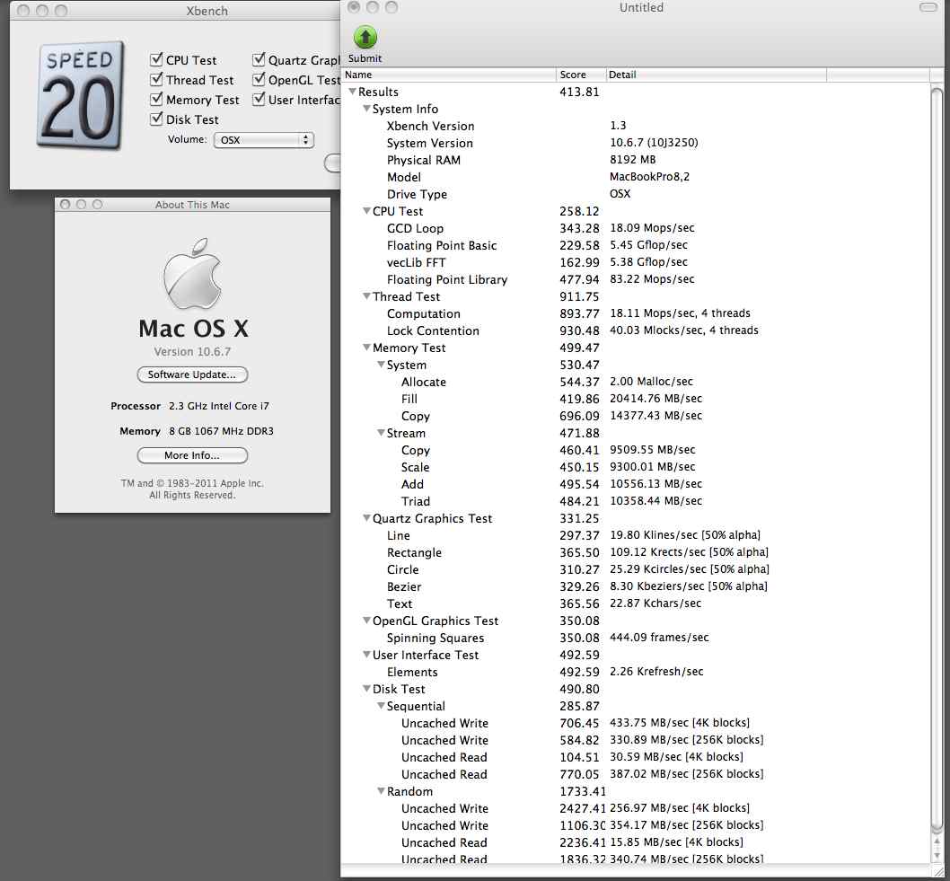The height and width of the screenshot is (881, 950).
Task: Click Version 10.6.7 text in About This Mac
Action: pyautogui.click(x=192, y=351)
